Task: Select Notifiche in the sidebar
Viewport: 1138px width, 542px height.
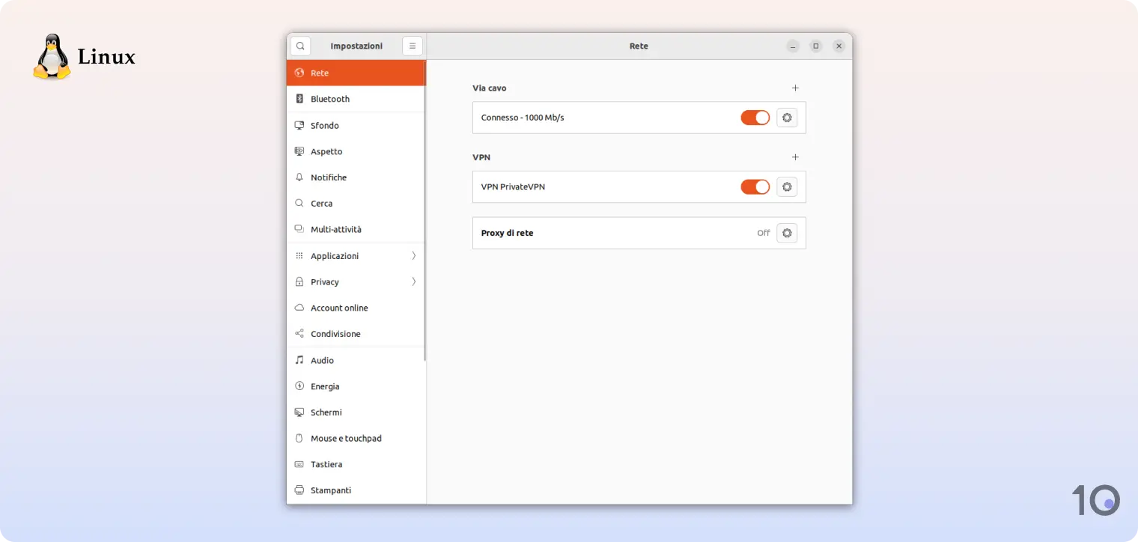Action: pos(356,177)
